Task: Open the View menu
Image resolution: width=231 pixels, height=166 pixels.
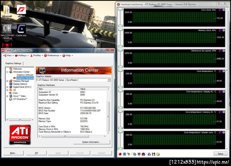Action: pyautogui.click(x=8, y=55)
